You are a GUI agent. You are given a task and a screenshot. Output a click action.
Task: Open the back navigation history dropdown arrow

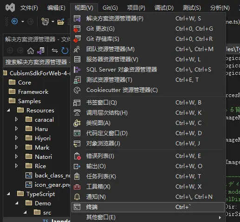click(23, 21)
